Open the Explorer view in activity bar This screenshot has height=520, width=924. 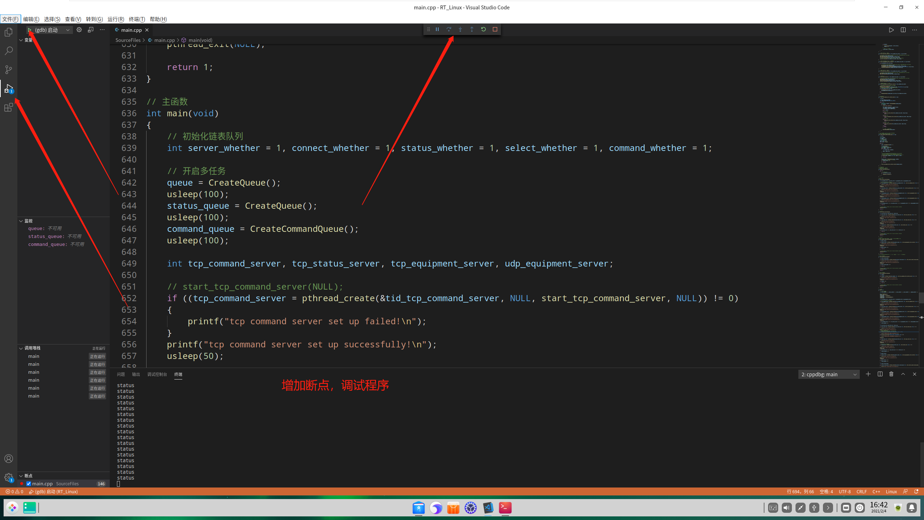[x=9, y=32]
